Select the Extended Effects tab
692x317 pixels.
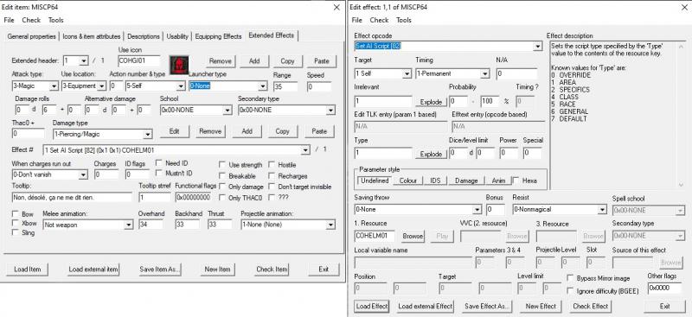(272, 35)
